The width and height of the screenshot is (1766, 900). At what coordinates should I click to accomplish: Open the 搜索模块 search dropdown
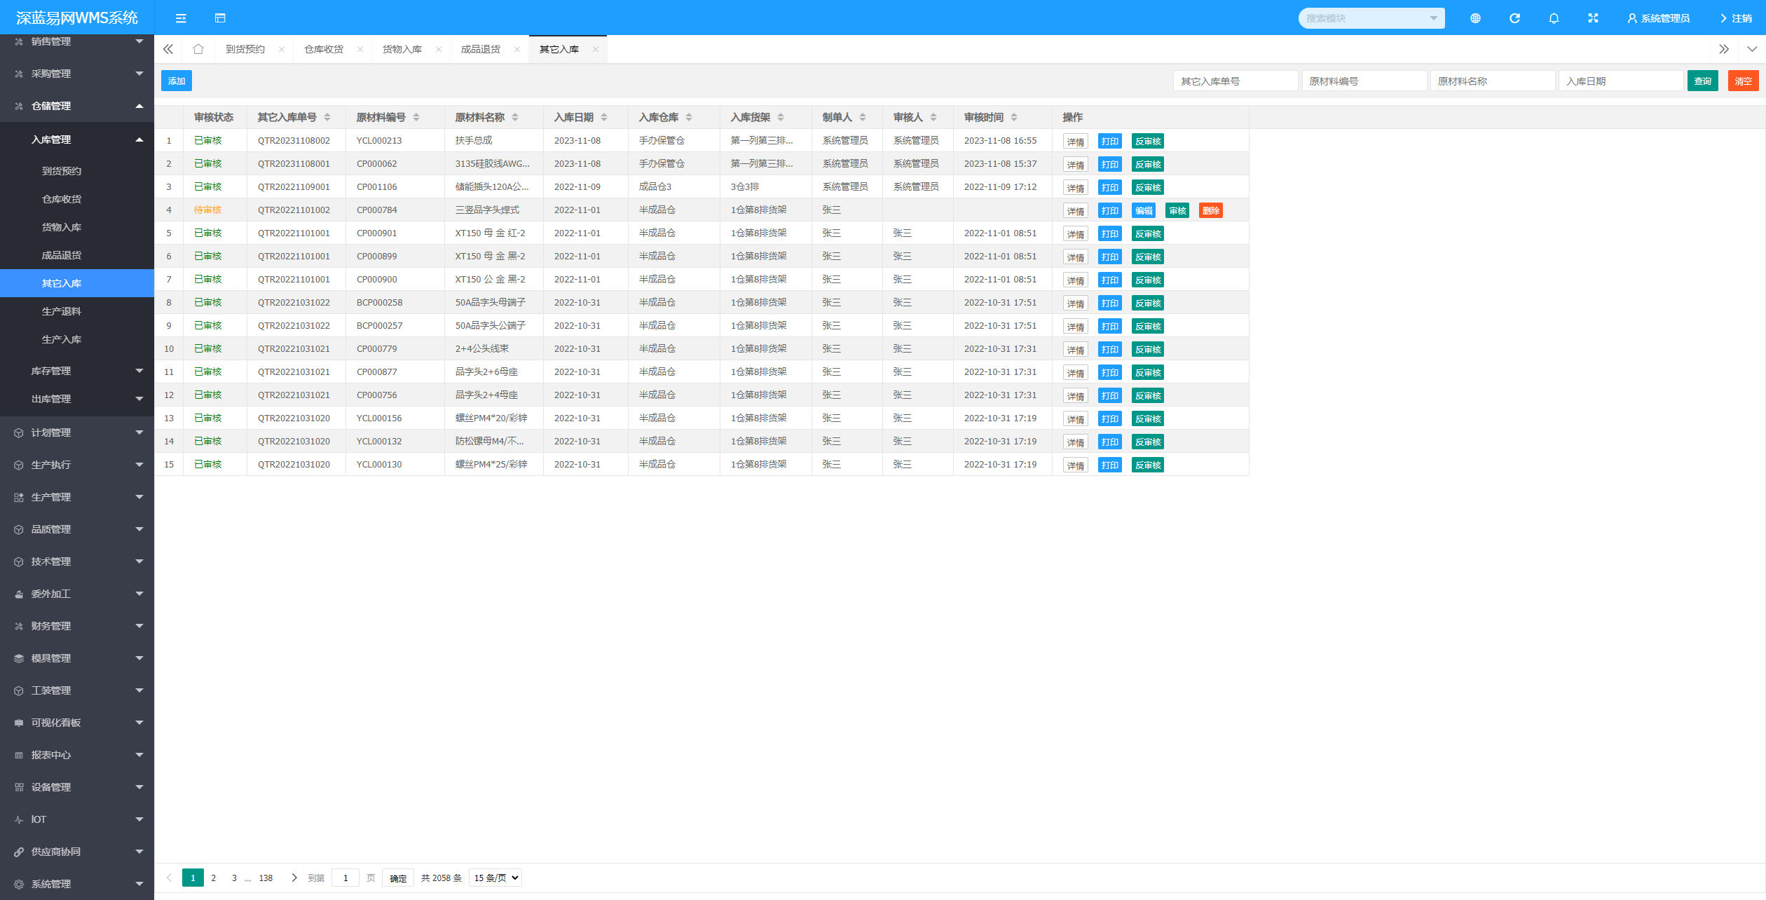coord(1371,18)
